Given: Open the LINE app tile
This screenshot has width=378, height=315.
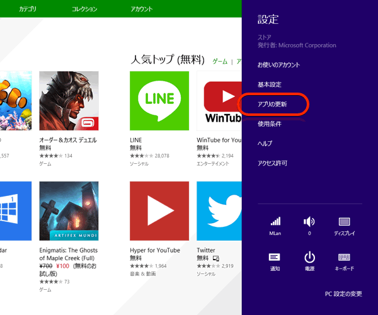Looking at the screenshot, I should 159,100.
